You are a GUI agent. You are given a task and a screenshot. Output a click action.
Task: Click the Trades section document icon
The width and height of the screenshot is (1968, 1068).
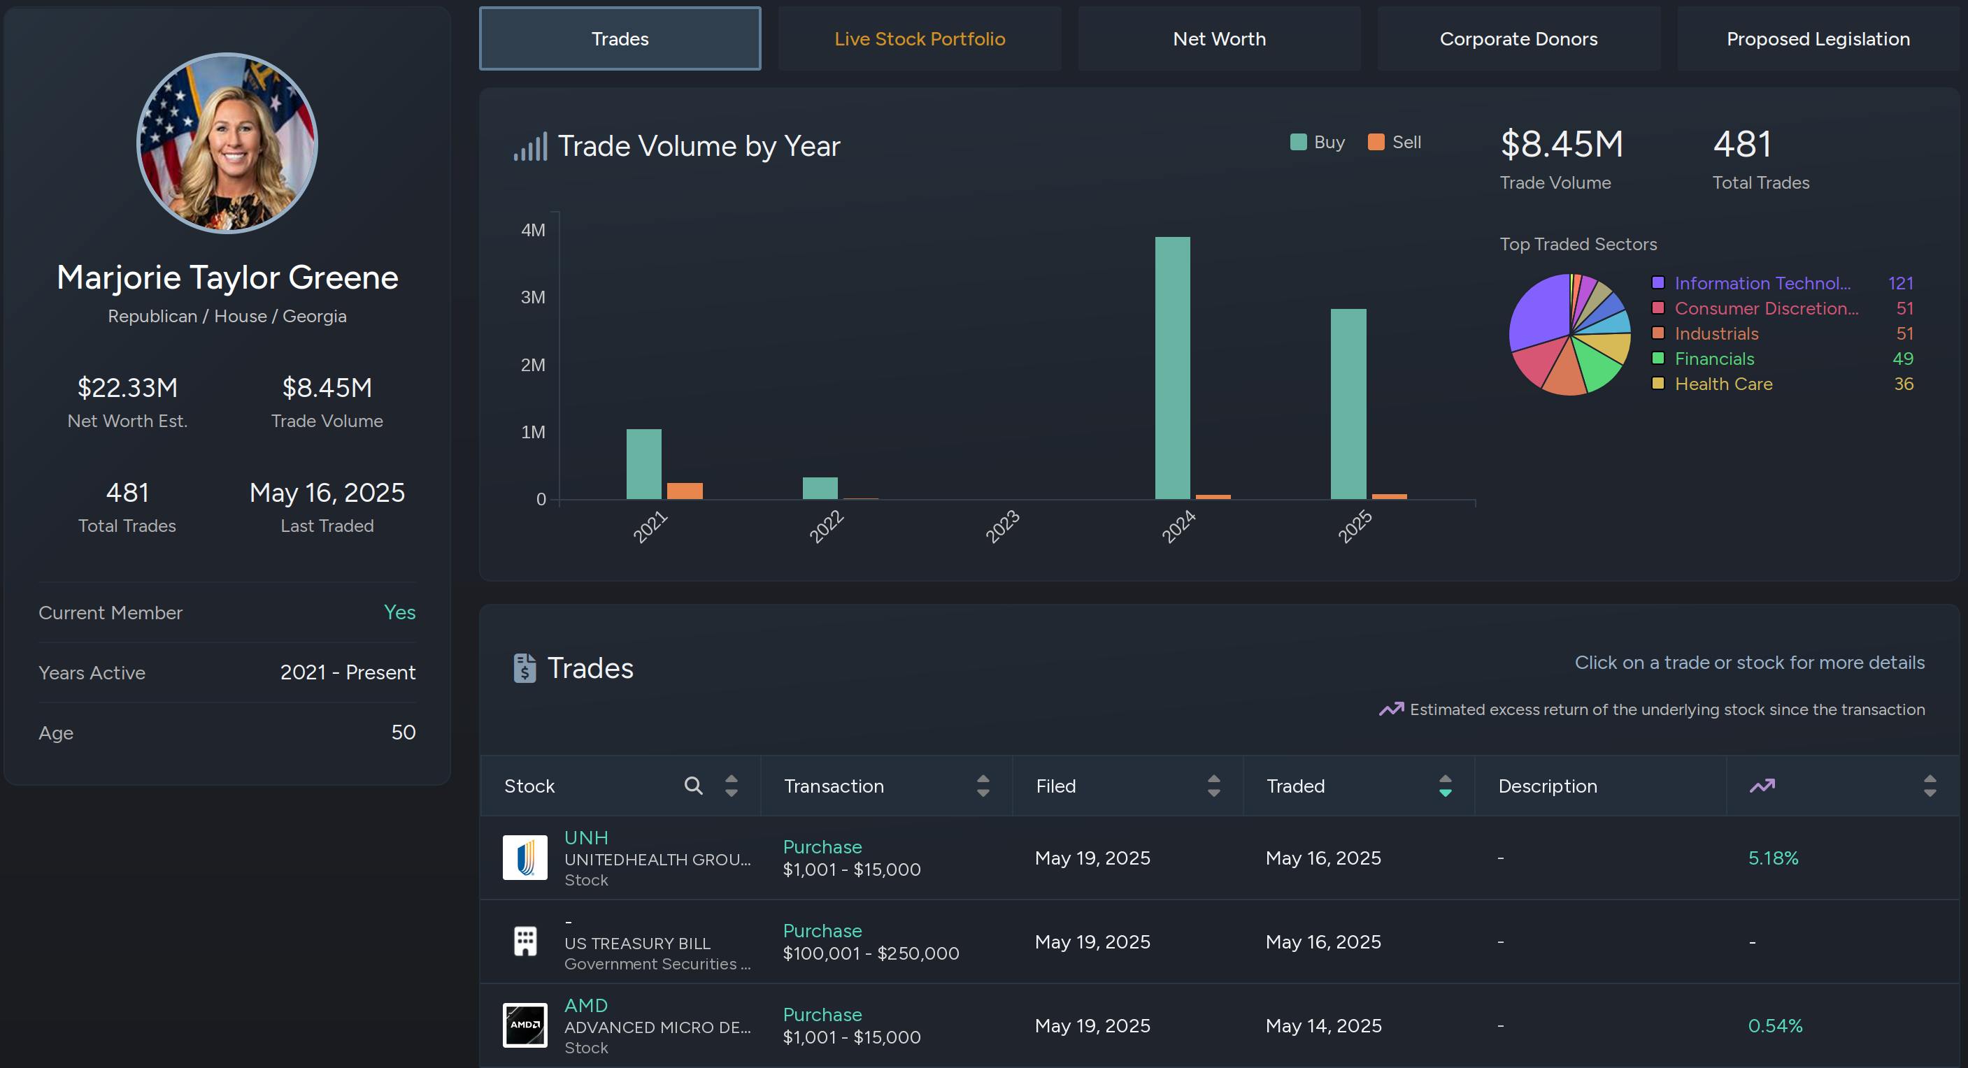524,668
